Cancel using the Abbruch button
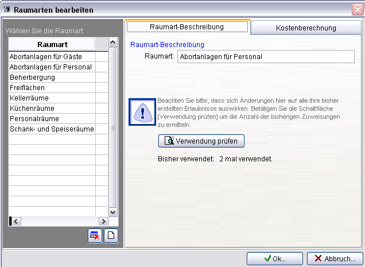 (335, 258)
